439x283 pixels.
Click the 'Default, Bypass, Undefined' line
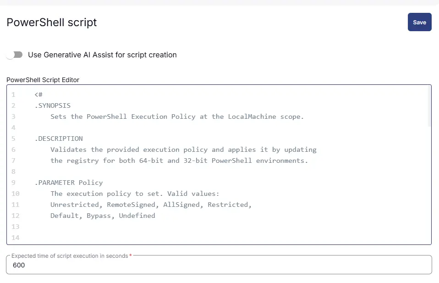click(x=103, y=216)
